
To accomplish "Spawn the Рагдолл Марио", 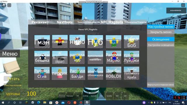I will pyautogui.click(x=114, y=57).
